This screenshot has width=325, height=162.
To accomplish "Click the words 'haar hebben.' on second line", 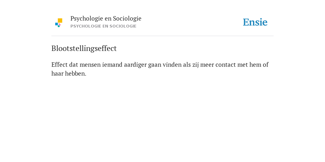I will [69, 73].
